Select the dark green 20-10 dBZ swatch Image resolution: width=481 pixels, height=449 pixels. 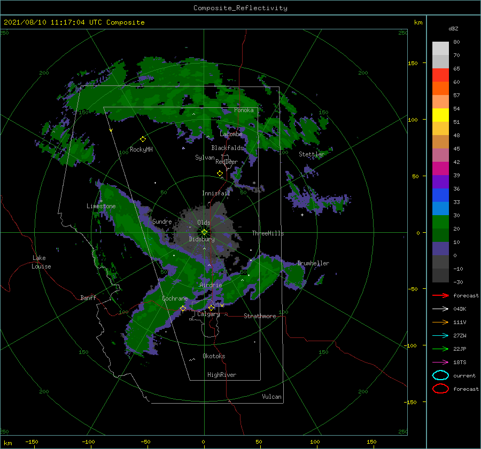pos(440,235)
